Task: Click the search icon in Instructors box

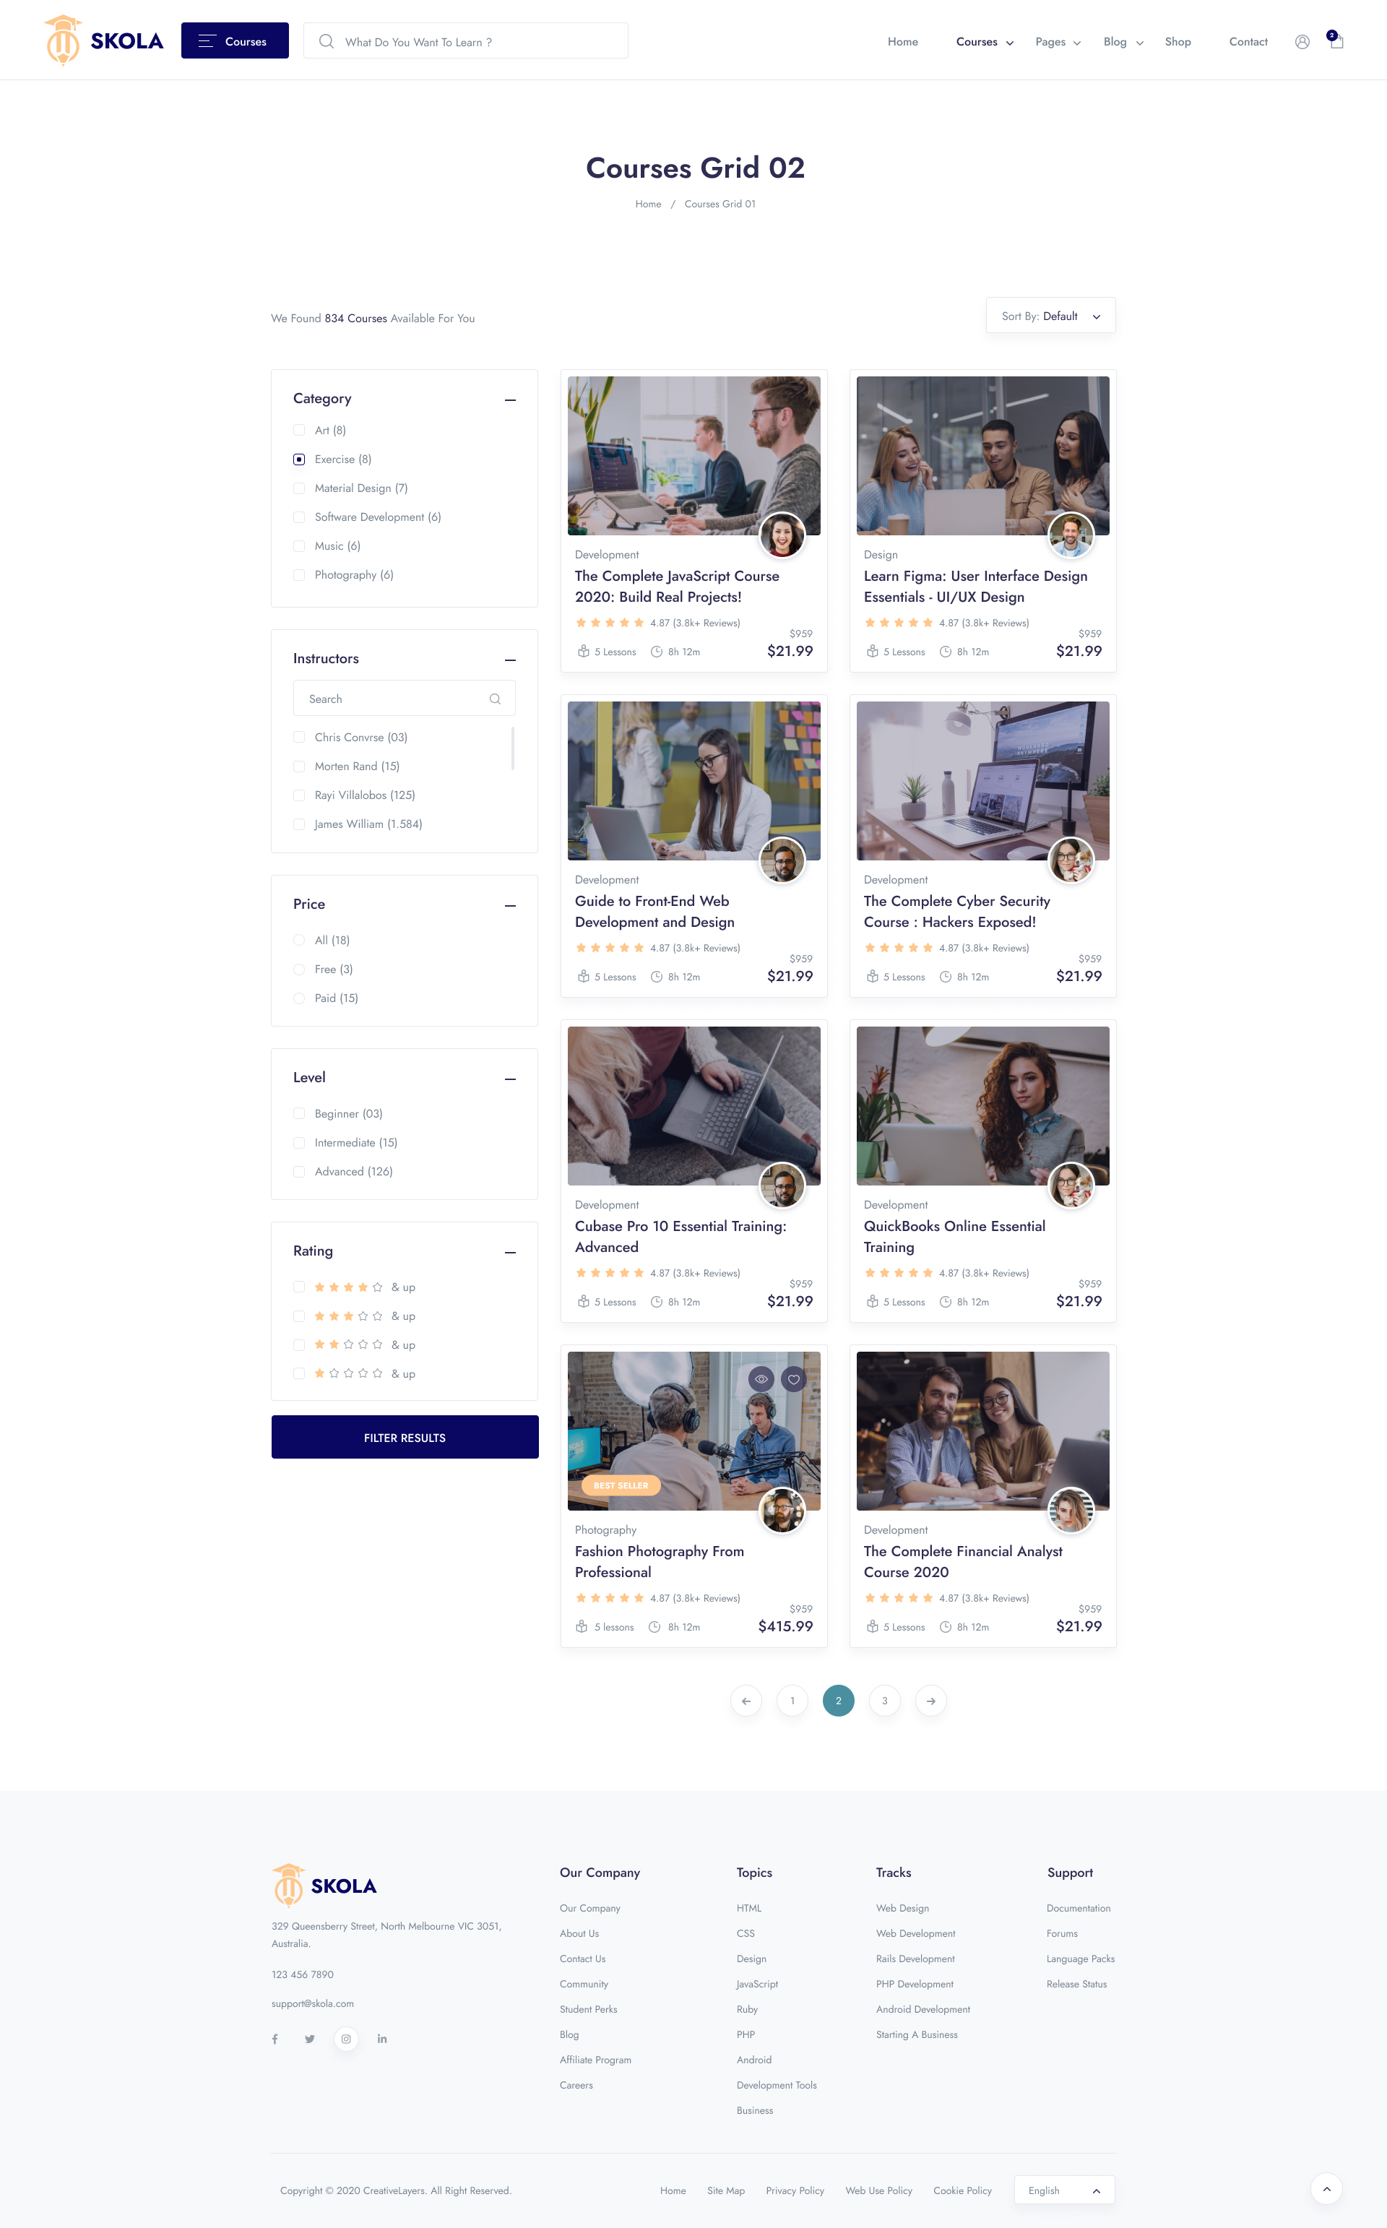Action: tap(494, 699)
